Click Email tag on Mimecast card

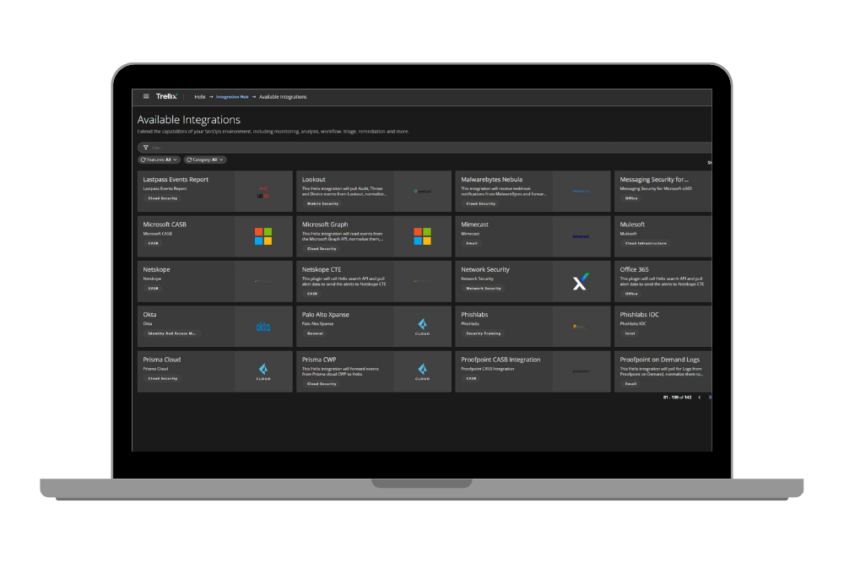(472, 244)
